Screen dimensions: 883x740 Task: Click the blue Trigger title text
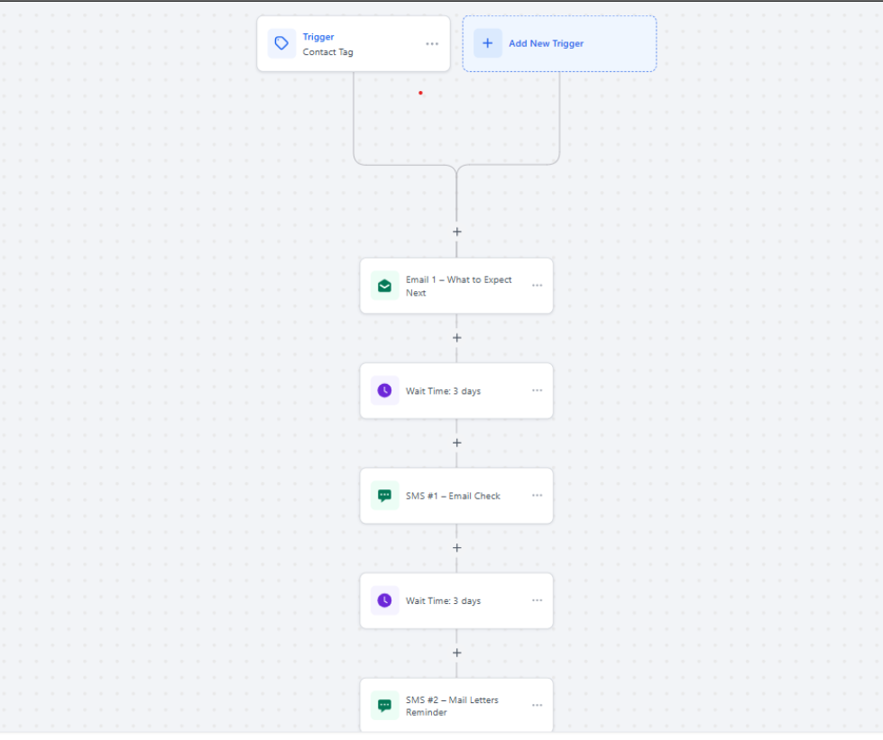(318, 37)
